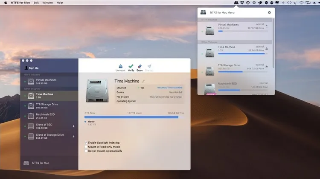Image resolution: width=320 pixels, height=179 pixels.
Task: Open the Window menu
Action: (47, 3)
